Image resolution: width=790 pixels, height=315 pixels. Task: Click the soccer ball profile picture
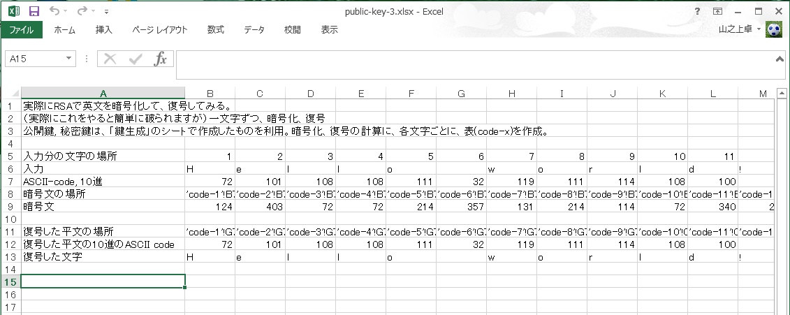(774, 29)
